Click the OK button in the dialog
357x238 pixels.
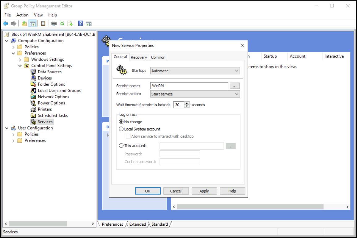click(148, 191)
